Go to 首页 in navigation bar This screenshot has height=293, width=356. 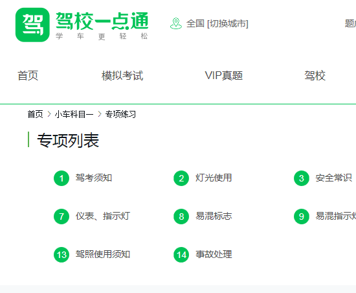(x=28, y=75)
